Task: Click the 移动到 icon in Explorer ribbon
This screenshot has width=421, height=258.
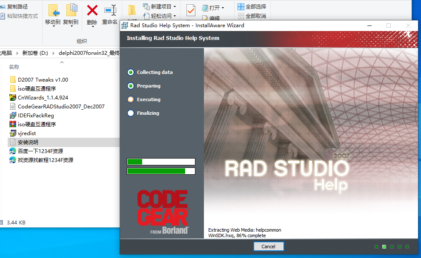Action: pyautogui.click(x=54, y=11)
